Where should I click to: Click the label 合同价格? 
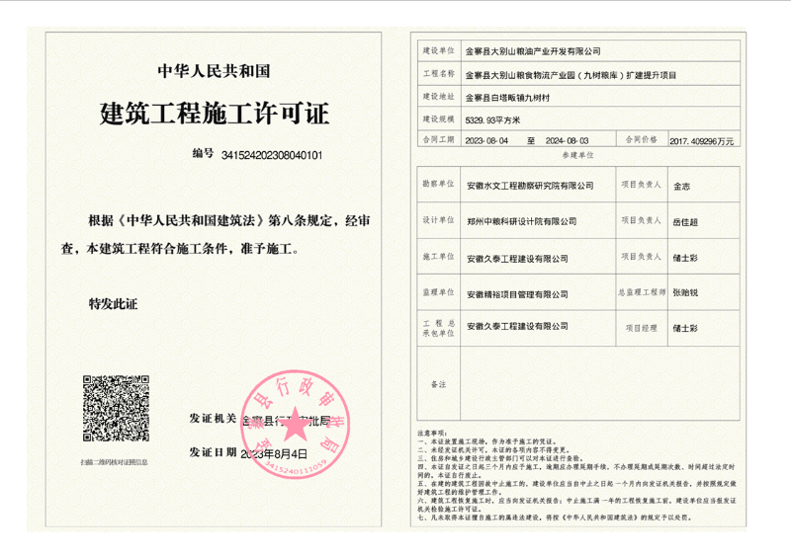(x=641, y=139)
